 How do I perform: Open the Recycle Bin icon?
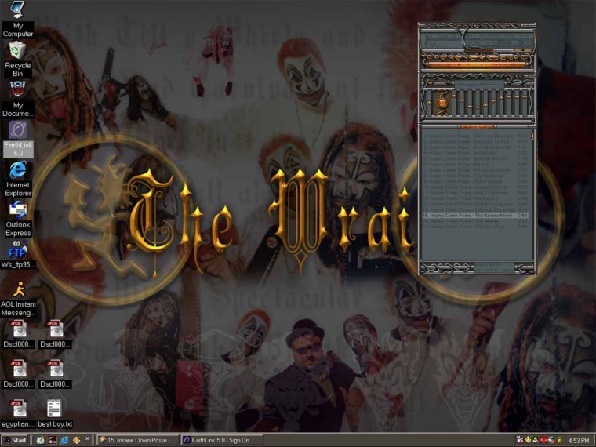pos(17,60)
